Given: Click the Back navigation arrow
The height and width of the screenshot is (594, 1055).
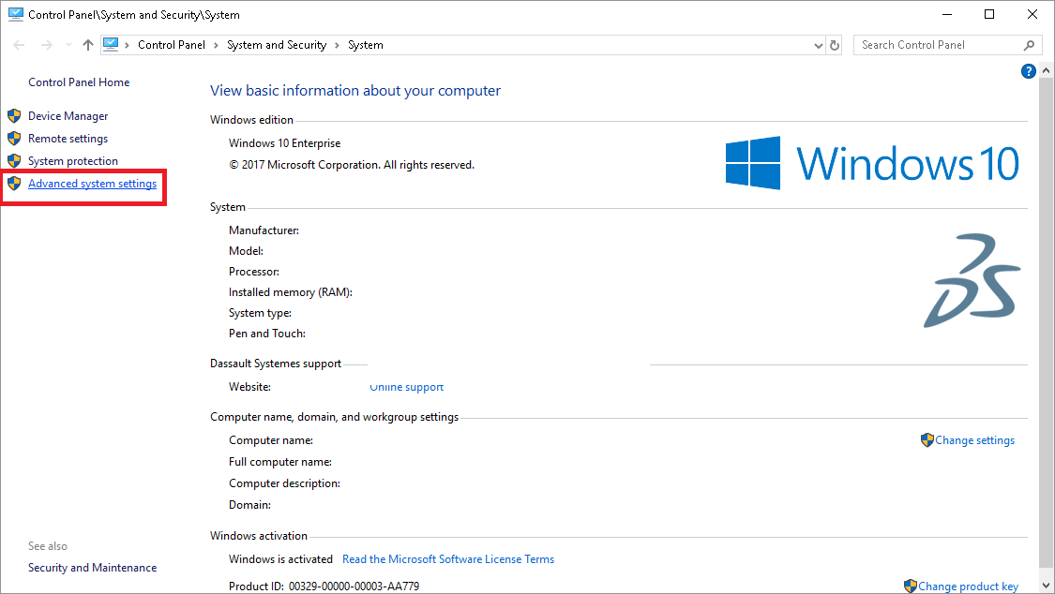Looking at the screenshot, I should (19, 45).
